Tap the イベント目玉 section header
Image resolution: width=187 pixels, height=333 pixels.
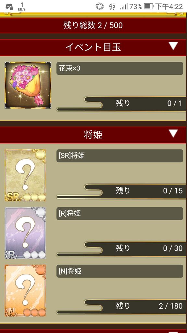pyautogui.click(x=93, y=47)
